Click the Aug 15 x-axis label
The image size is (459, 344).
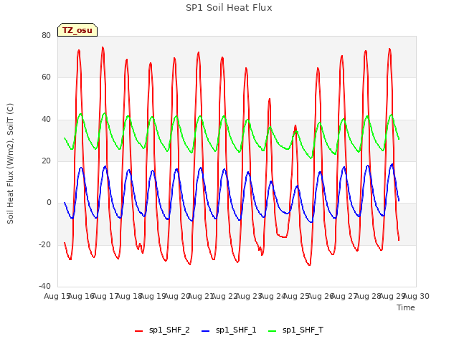(57, 296)
